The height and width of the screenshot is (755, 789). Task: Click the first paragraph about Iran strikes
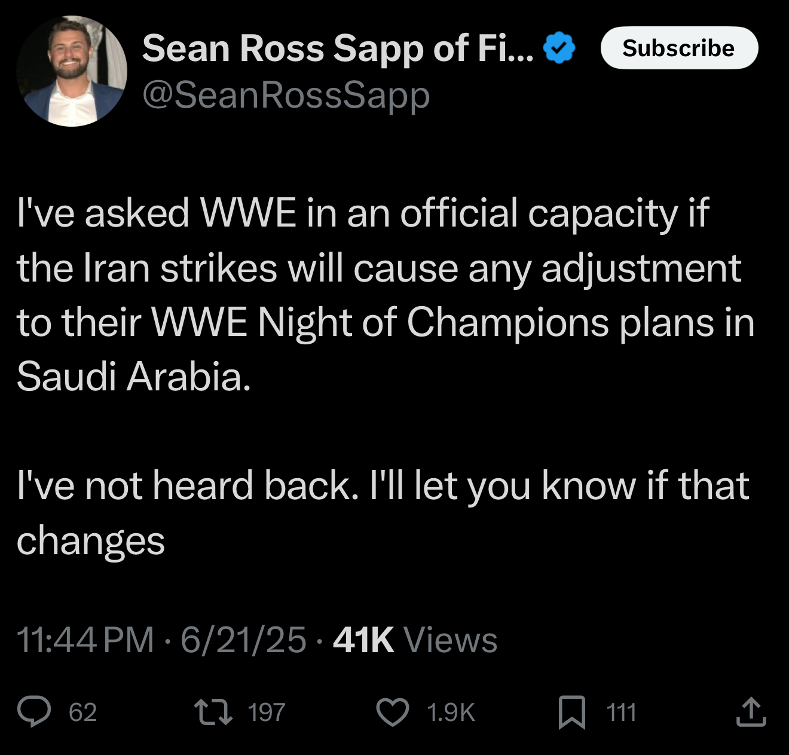(383, 268)
